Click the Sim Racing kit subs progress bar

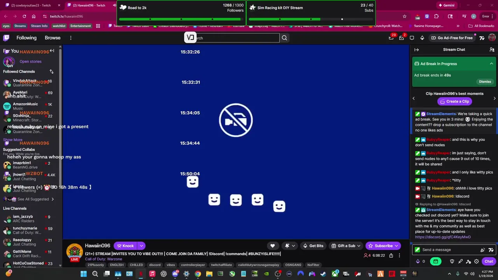tap(311, 19)
